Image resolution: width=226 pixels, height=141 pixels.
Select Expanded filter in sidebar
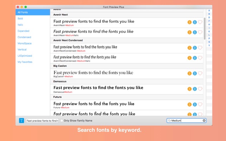(x=23, y=31)
